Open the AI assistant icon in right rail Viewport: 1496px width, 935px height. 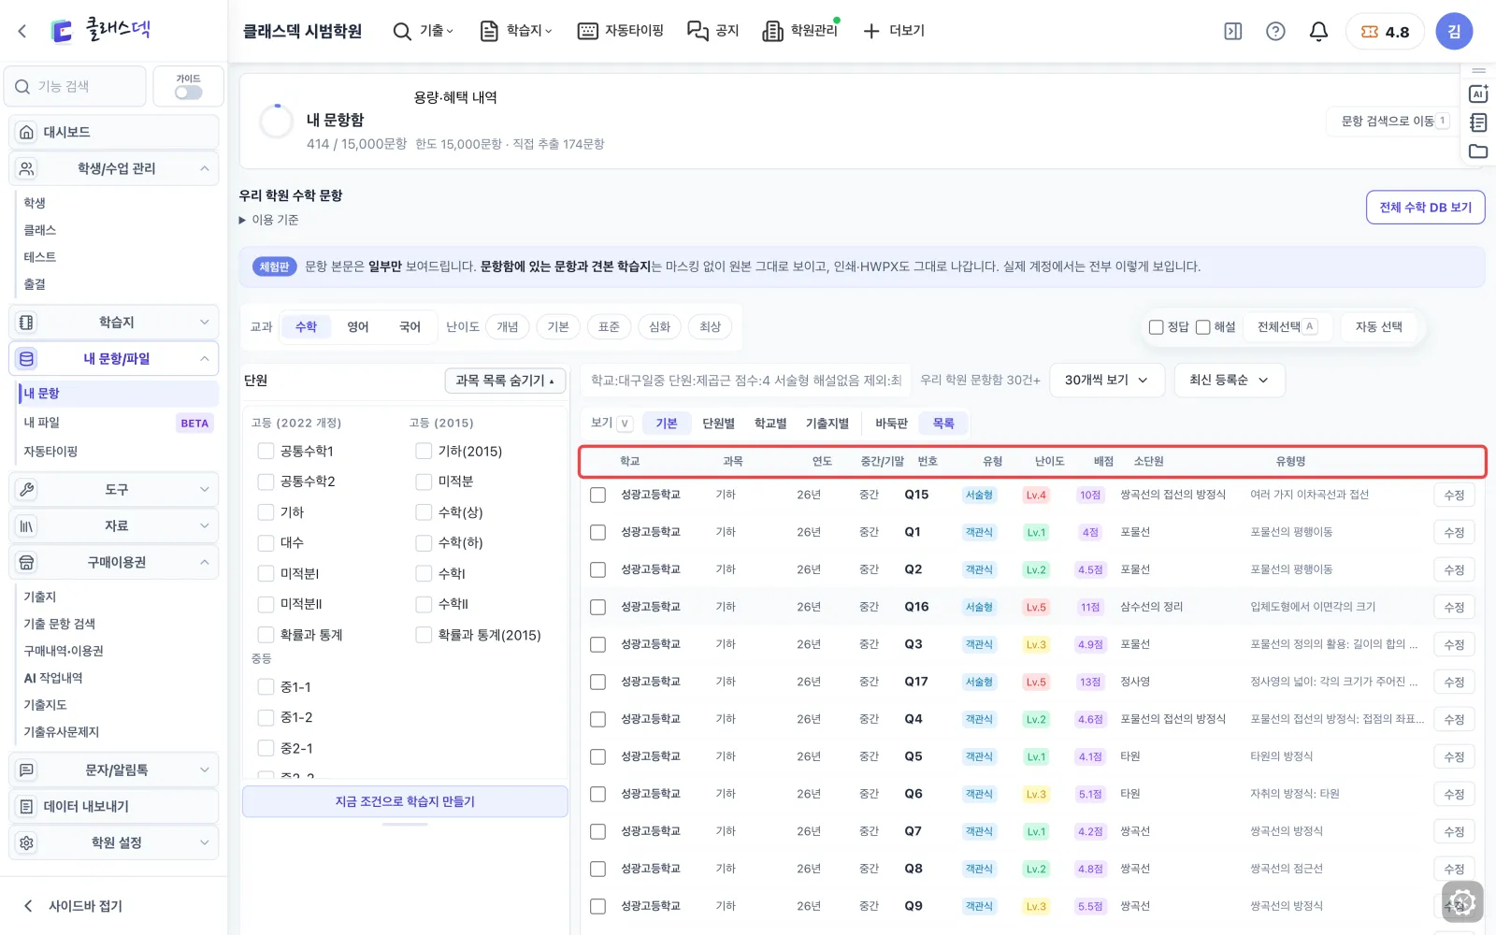(x=1478, y=93)
